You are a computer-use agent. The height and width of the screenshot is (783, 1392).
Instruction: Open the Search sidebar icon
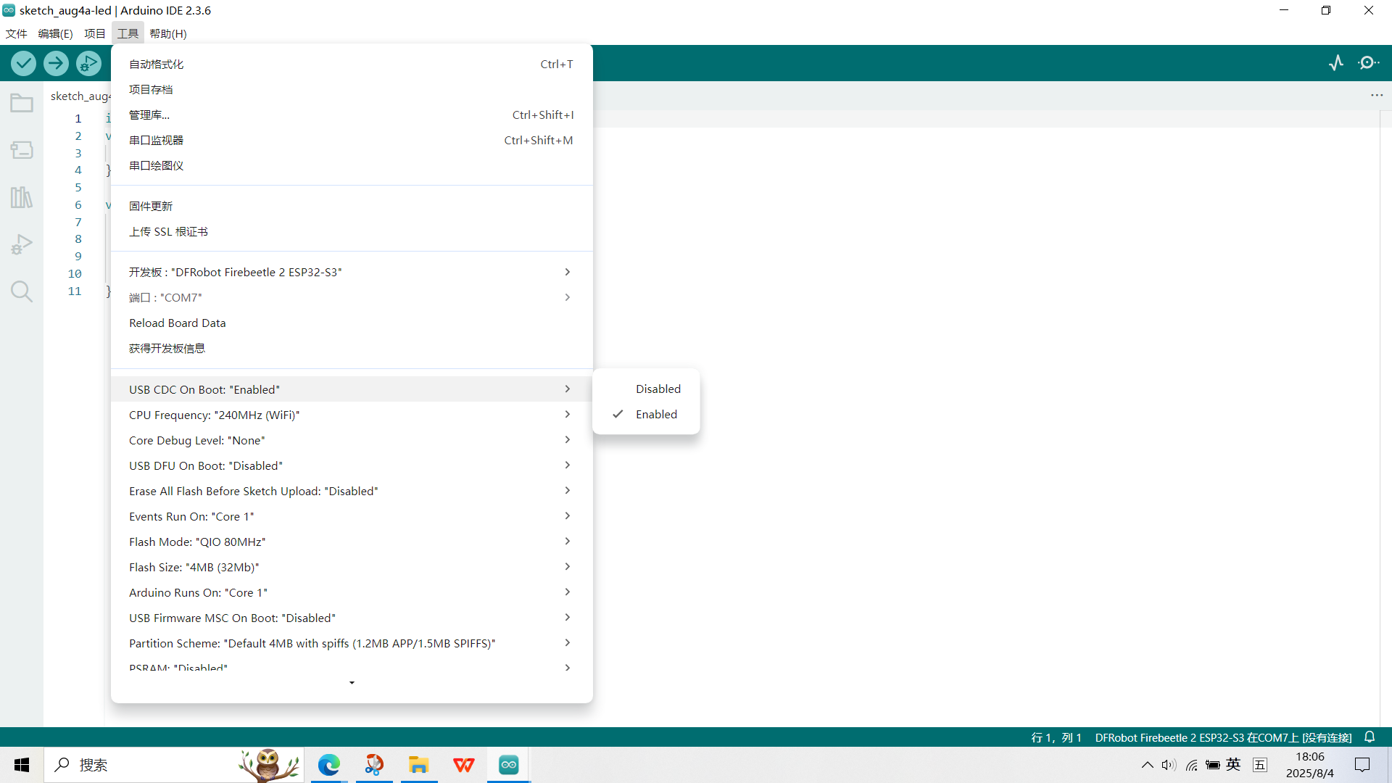coord(22,291)
